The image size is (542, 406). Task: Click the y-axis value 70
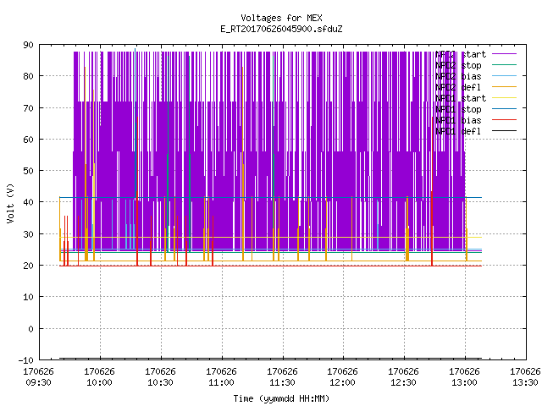pyautogui.click(x=28, y=108)
